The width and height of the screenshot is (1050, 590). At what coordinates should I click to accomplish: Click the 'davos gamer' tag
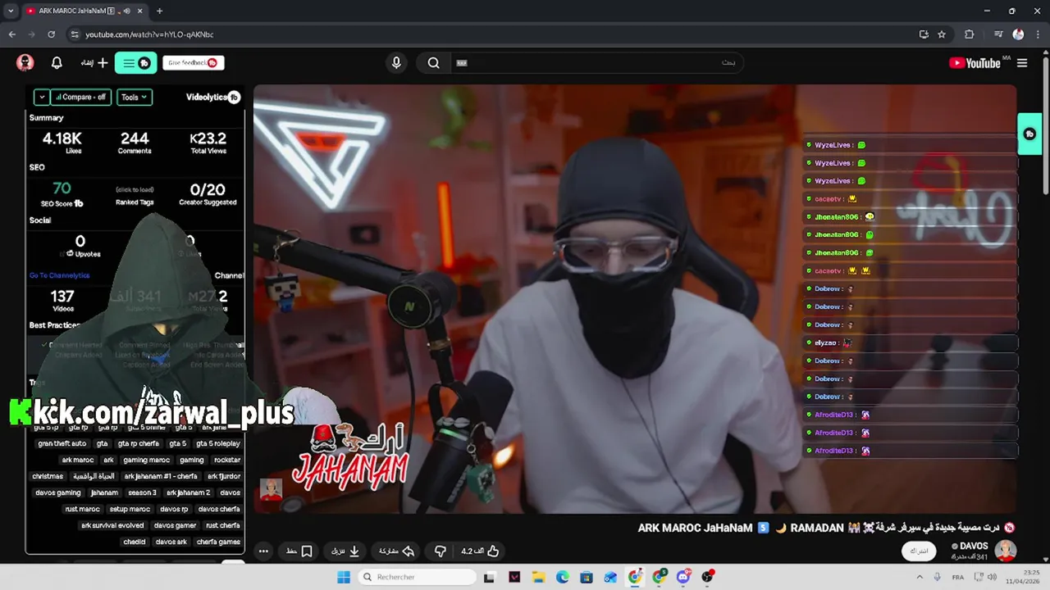pyautogui.click(x=176, y=525)
